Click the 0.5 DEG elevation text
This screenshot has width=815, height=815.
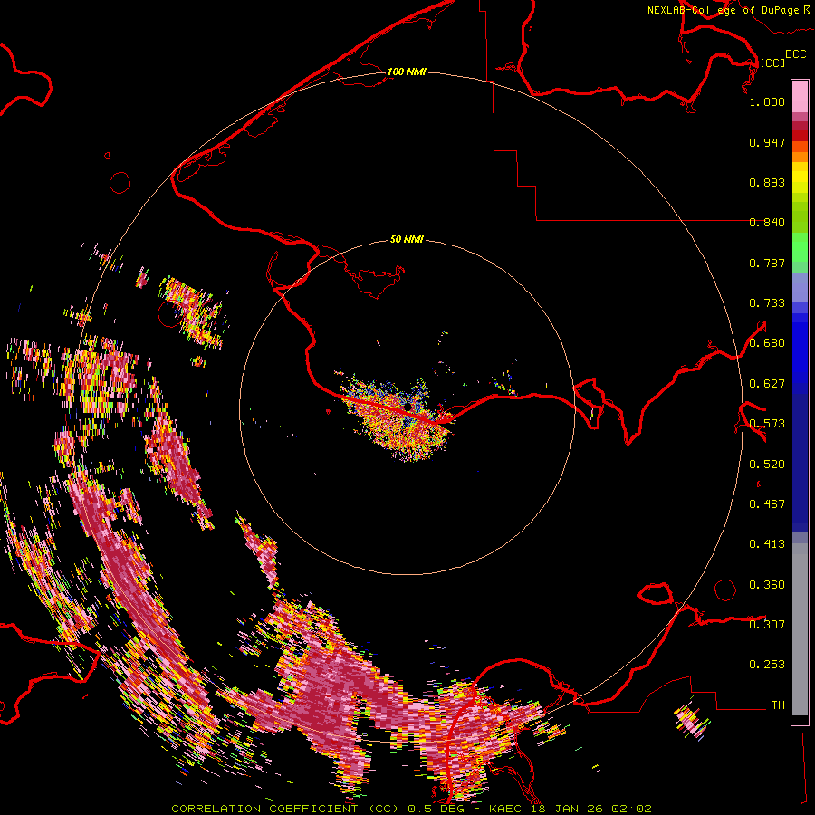pyautogui.click(x=436, y=809)
